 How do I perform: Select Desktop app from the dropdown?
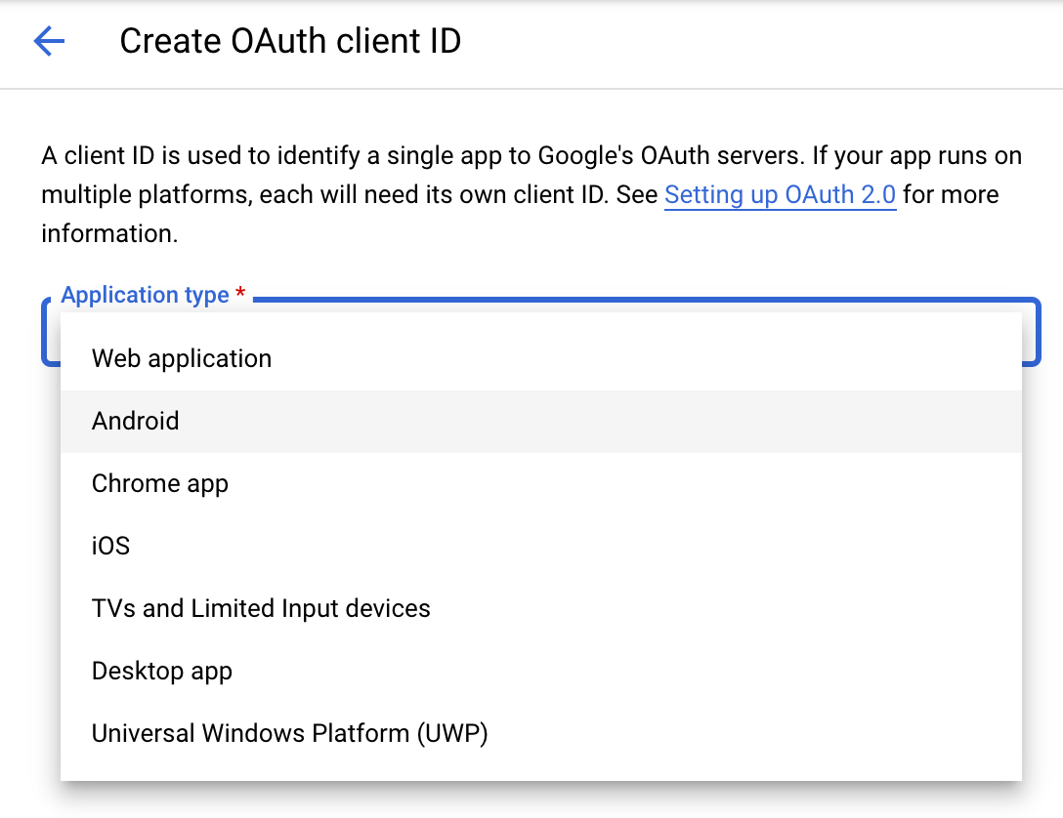[541, 671]
